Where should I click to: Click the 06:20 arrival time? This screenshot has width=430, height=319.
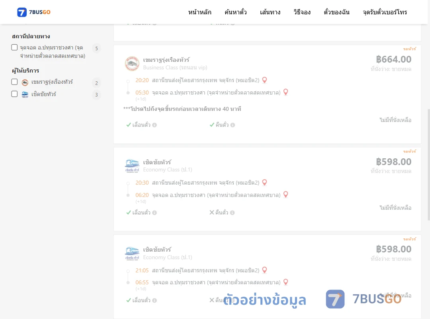click(142, 195)
